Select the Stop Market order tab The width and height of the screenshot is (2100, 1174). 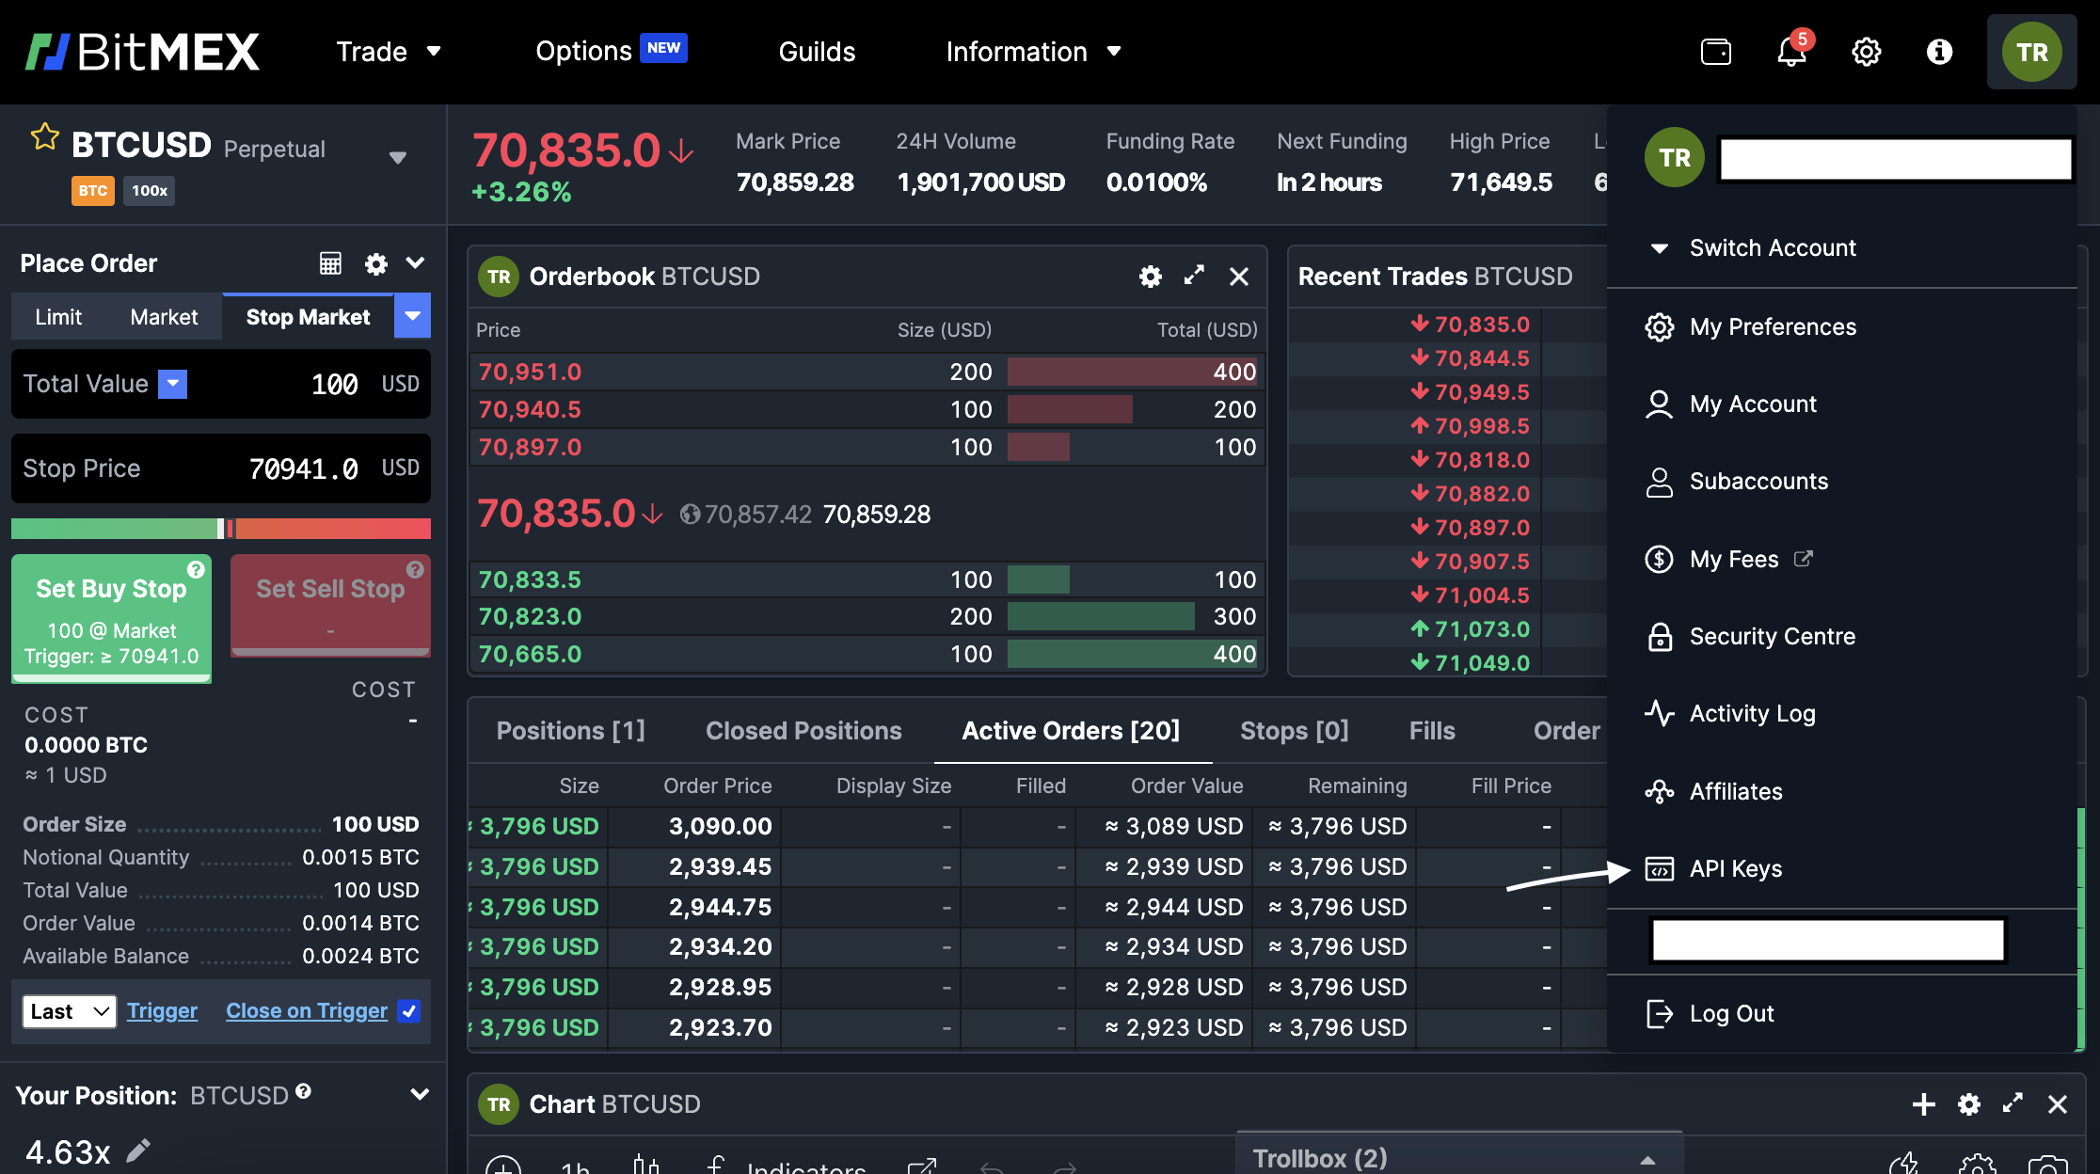(x=308, y=317)
